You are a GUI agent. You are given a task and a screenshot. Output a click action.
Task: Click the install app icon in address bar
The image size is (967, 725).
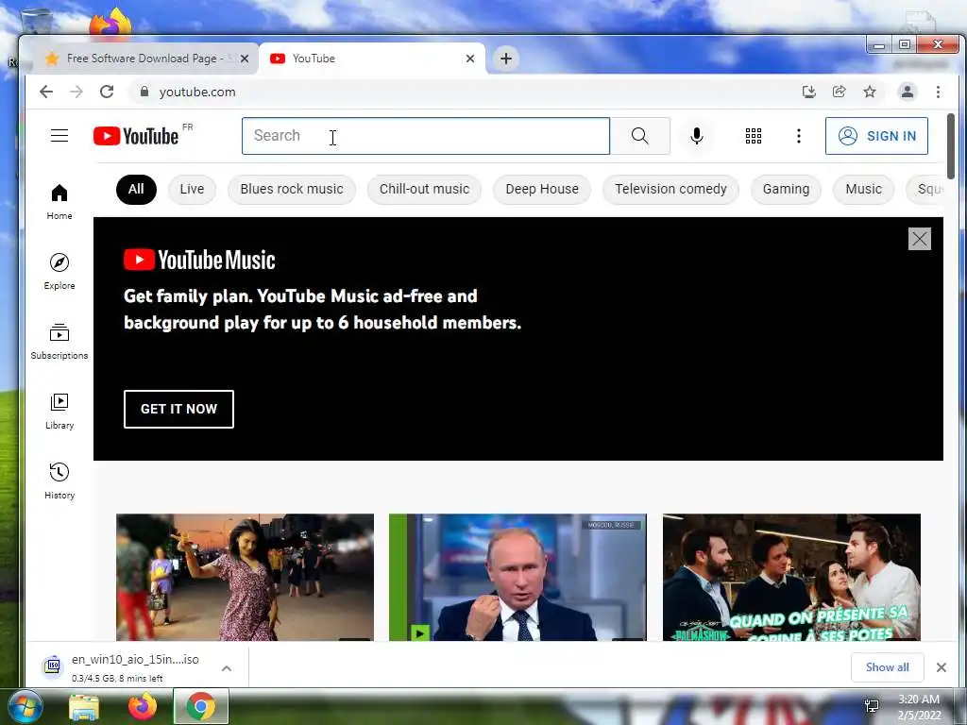coord(808,92)
